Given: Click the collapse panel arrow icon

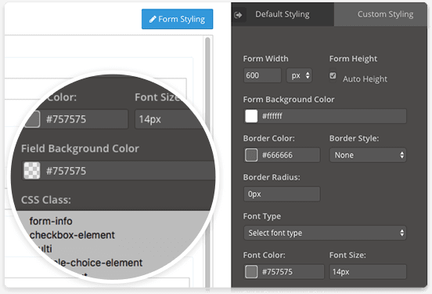Looking at the screenshot, I should tap(238, 15).
